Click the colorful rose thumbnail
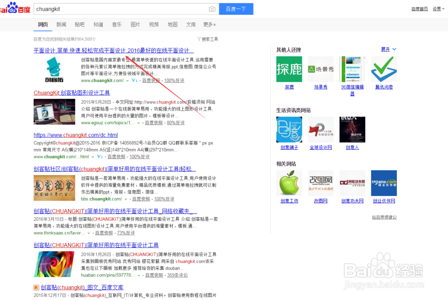The height and width of the screenshot is (300, 448). (x=54, y=264)
